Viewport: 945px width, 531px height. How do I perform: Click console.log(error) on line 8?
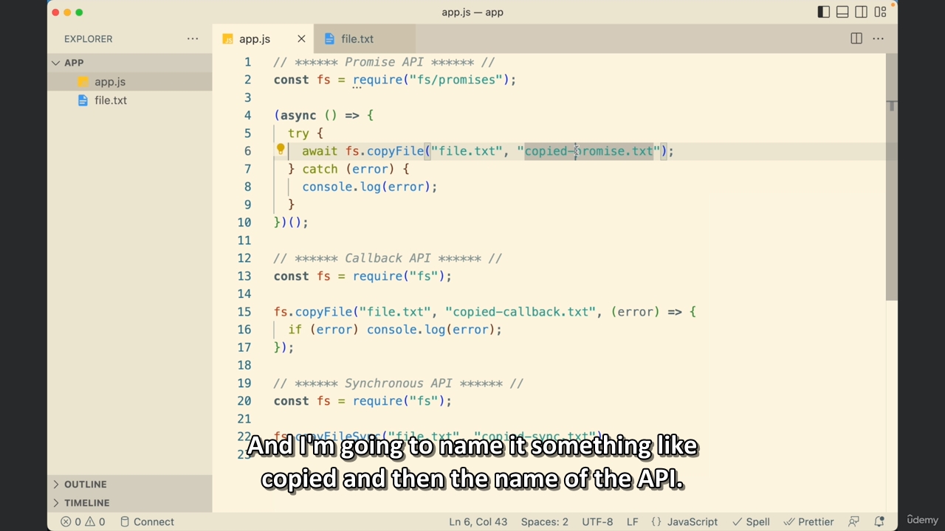coord(367,187)
